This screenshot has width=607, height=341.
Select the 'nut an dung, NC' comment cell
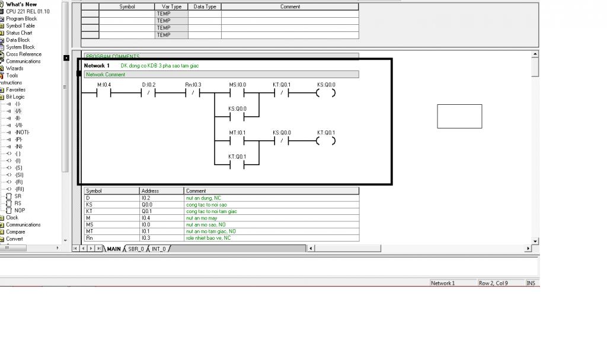(x=271, y=198)
